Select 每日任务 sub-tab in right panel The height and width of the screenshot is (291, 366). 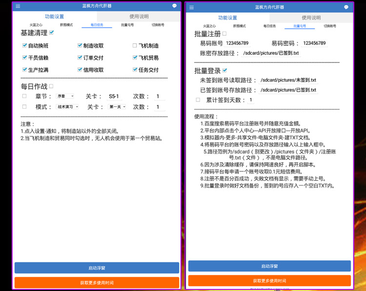pyautogui.click(x=269, y=26)
